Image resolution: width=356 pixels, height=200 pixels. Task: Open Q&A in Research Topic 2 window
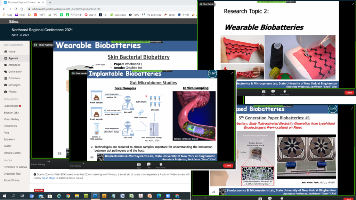pyautogui.click(x=264, y=93)
